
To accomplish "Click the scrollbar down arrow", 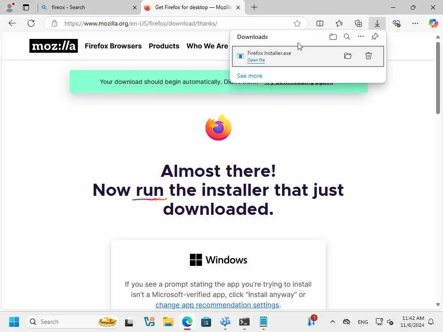I will pyautogui.click(x=438, y=305).
